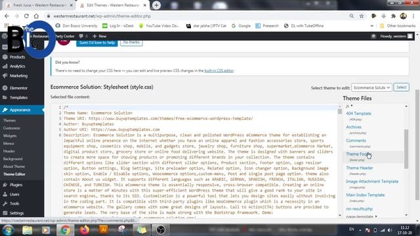Open the Don Bosco University bookmark
This screenshot has height=236, width=420.
coord(76,26)
